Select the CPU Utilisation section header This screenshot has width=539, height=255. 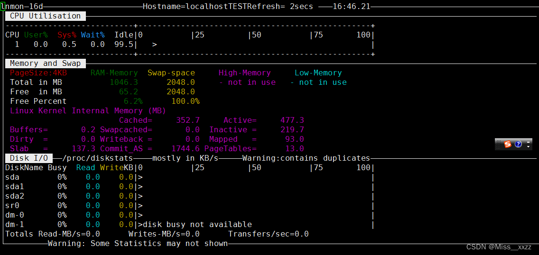46,16
